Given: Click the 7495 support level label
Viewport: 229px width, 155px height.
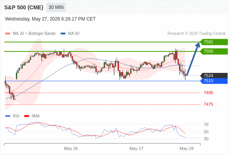Looking at the screenshot, I should (208, 93).
